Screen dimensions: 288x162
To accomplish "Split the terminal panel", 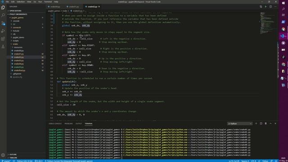I will tap(261, 124).
